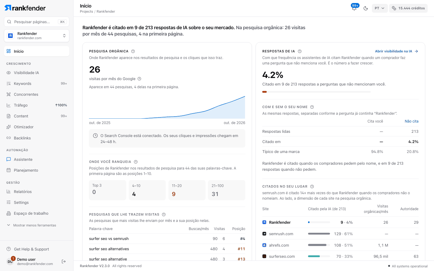Select the Não cita column header
The height and width of the screenshot is (271, 434).
click(x=411, y=121)
